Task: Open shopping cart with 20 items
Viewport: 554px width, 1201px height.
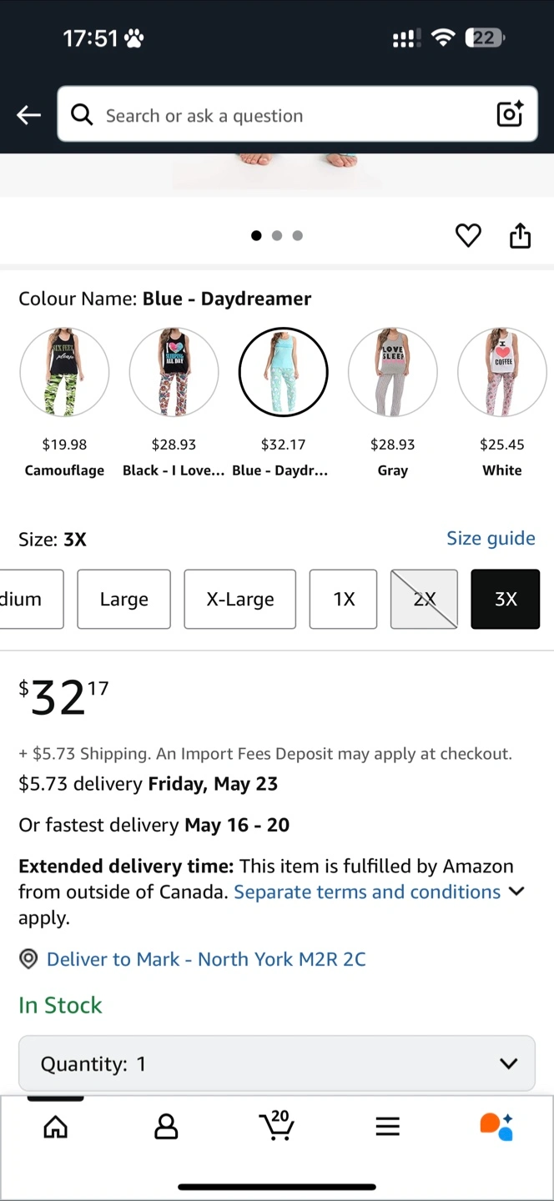Action: click(276, 1125)
